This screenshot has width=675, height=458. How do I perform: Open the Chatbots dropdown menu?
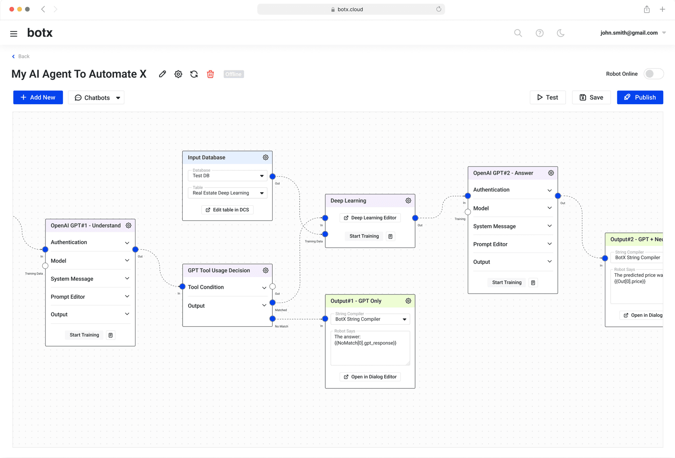[x=96, y=98]
